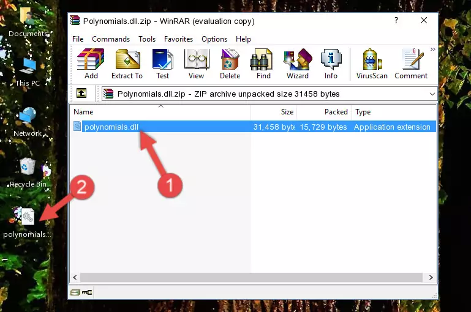This screenshot has height=312, width=471.
Task: Open the Find tool
Action: click(263, 64)
